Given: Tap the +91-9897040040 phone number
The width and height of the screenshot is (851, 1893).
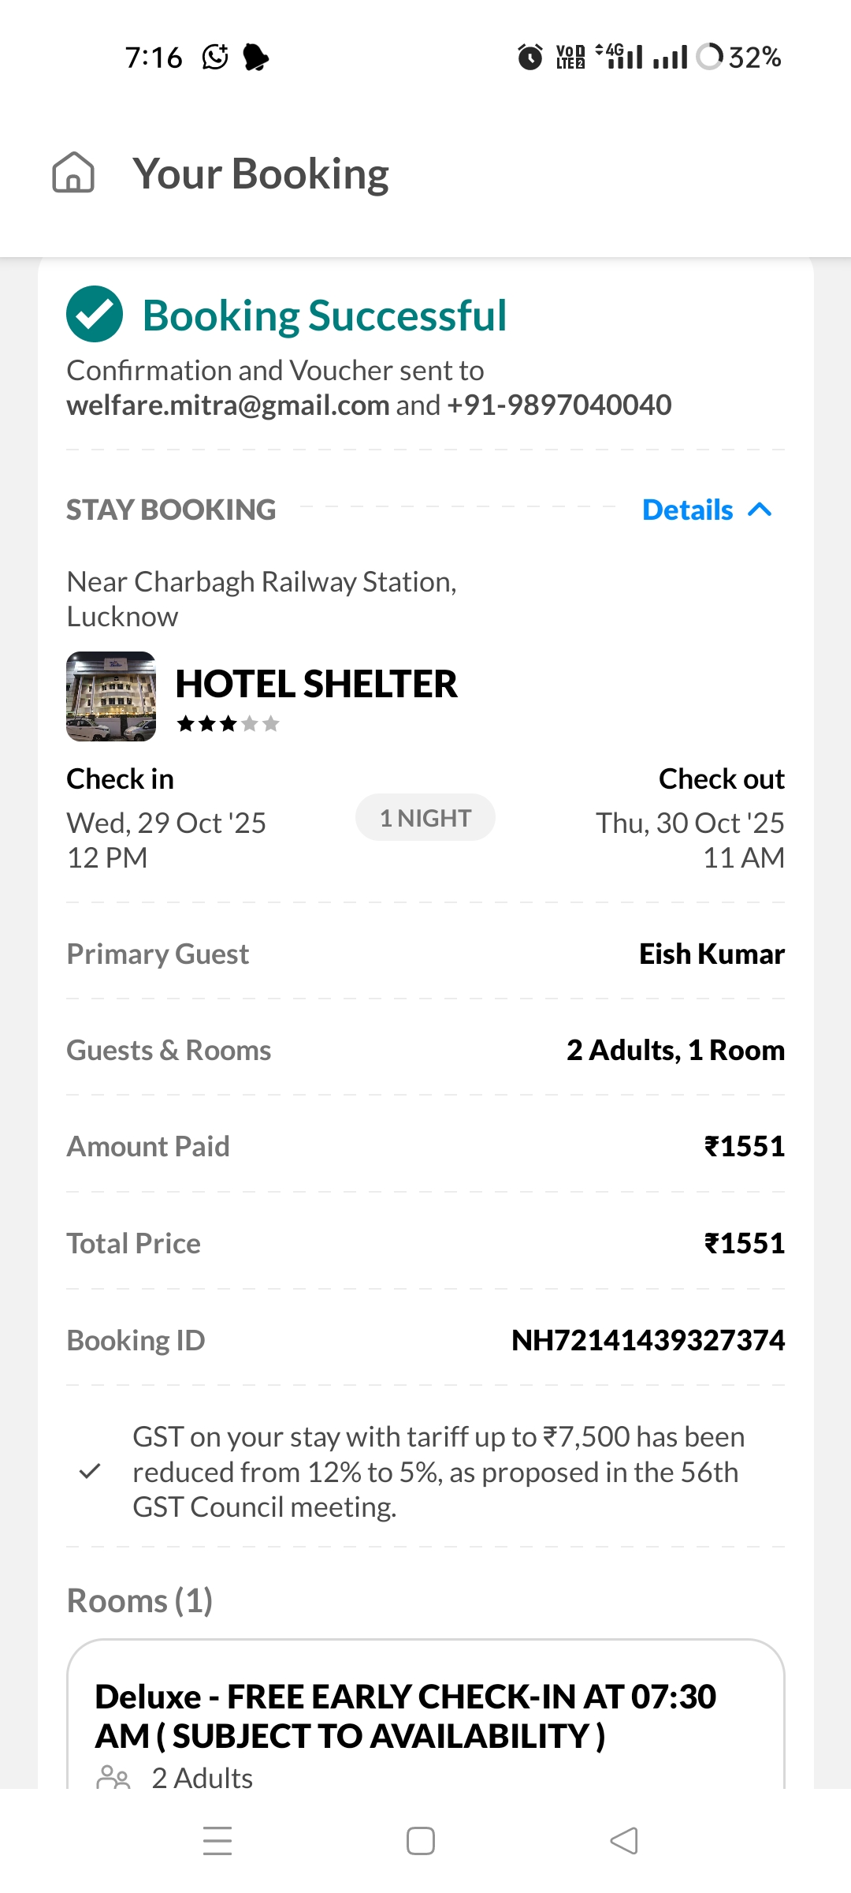Looking at the screenshot, I should click(x=559, y=405).
